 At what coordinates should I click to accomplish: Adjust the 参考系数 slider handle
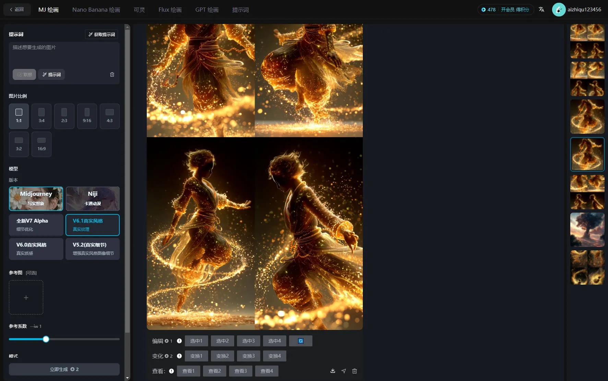pos(46,339)
